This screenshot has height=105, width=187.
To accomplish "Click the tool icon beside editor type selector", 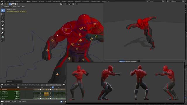I will click(x=6, y=4).
